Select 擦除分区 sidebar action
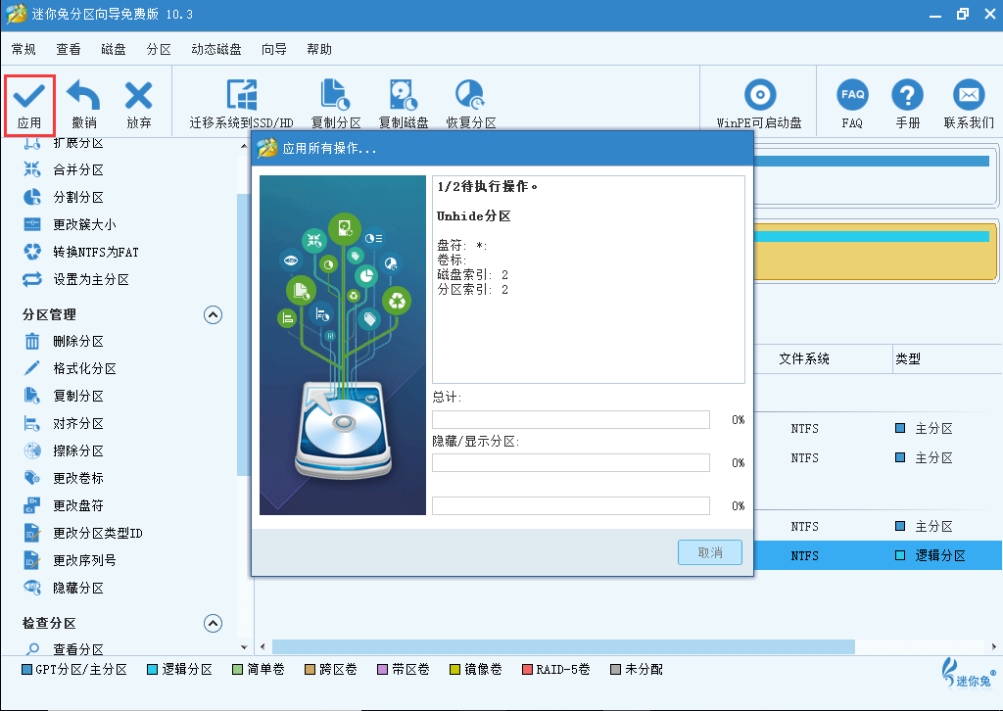1003x711 pixels. [64, 450]
